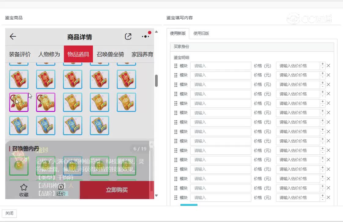The height and width of the screenshot is (222, 343).
Task: Open the fourth blue scroll item
Action: pos(100,125)
